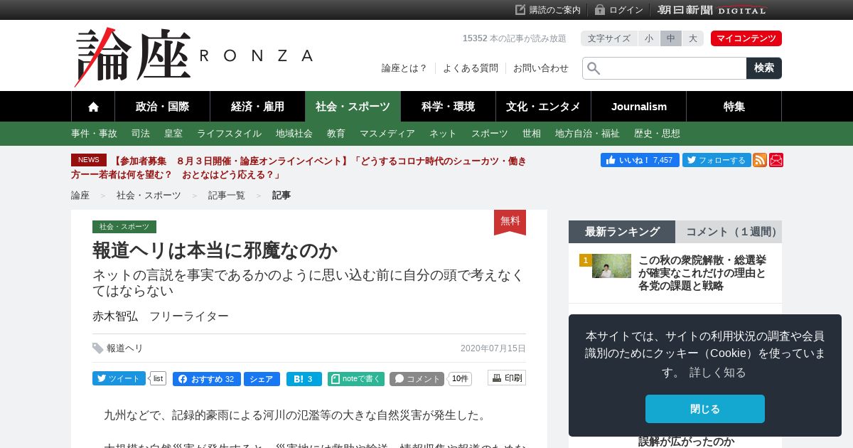
Task: Click the magnifier icon in search box
Action: (x=594, y=68)
